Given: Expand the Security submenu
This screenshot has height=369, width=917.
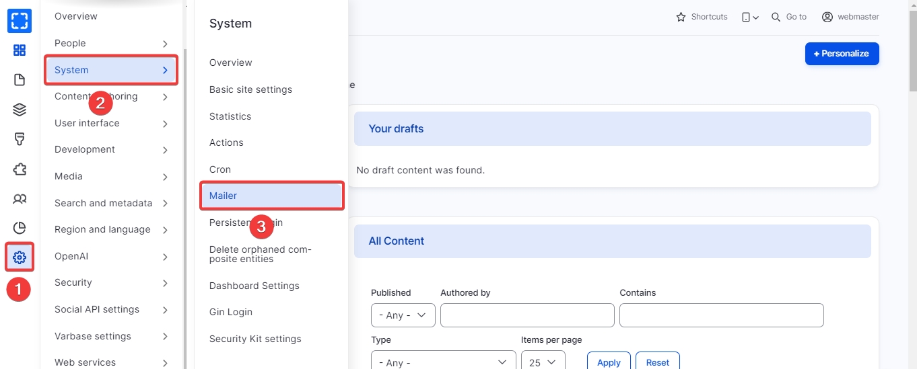Looking at the screenshot, I should [111, 283].
